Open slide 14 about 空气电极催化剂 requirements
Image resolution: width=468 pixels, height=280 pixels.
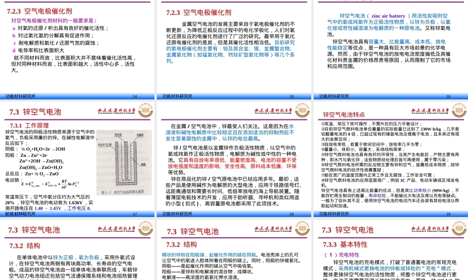[77, 49]
